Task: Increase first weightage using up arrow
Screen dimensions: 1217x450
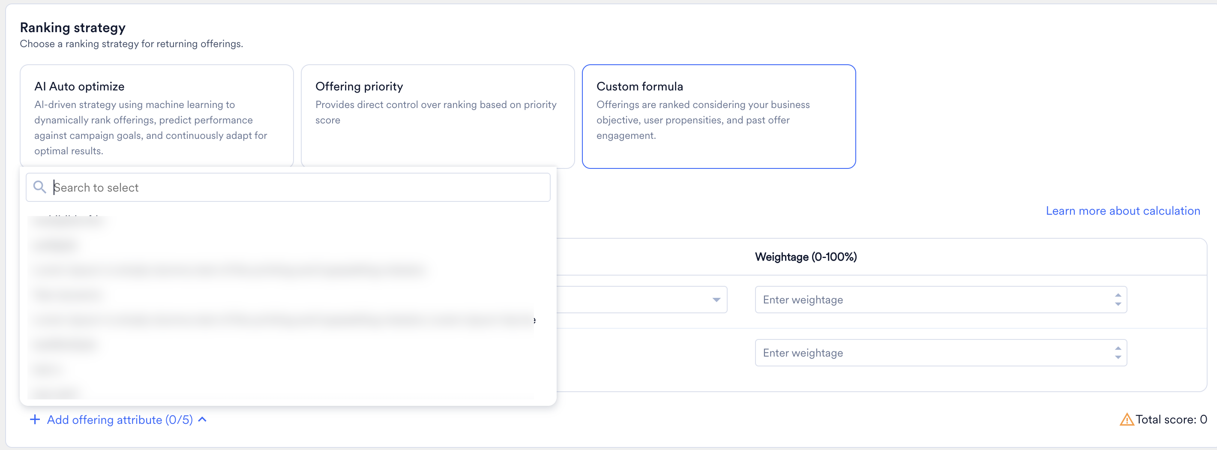Action: pos(1118,295)
